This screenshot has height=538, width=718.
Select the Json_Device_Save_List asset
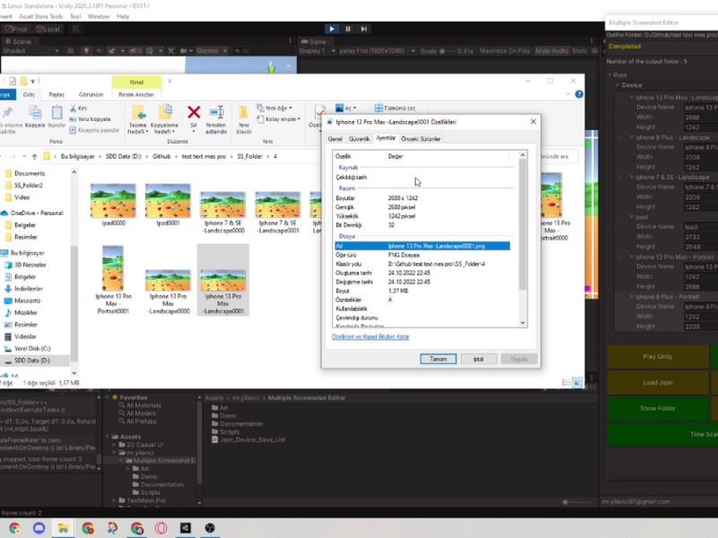pos(249,439)
